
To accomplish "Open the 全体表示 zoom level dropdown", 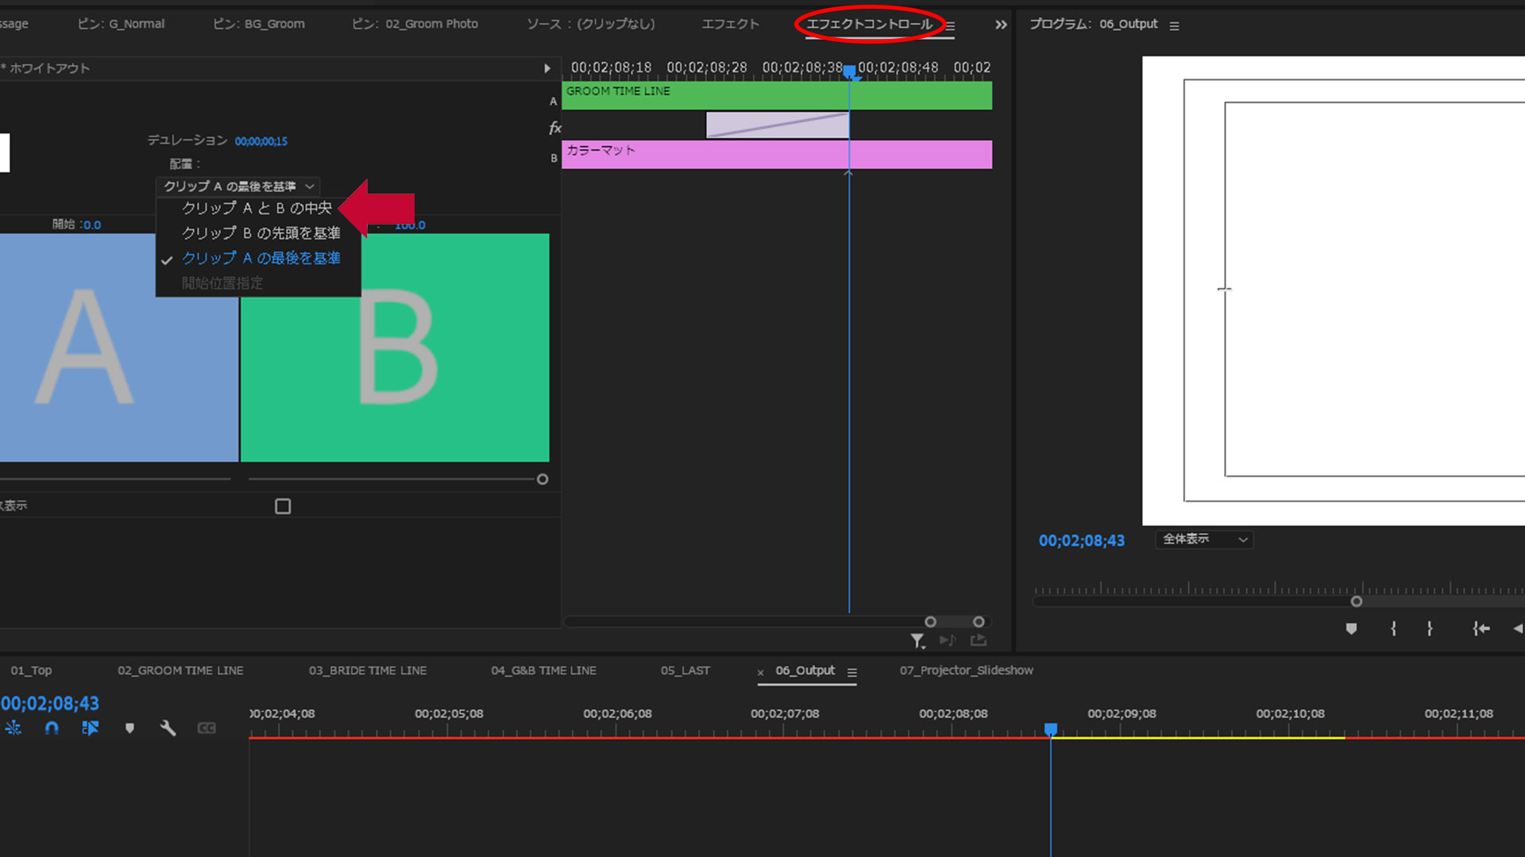I will (x=1204, y=540).
